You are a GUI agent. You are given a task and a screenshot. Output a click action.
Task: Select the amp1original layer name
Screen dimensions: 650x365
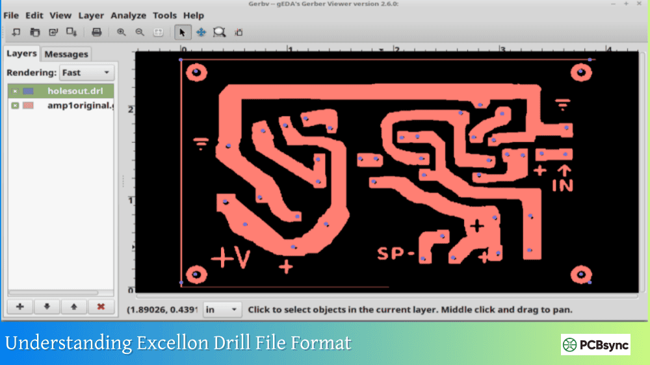tap(81, 105)
